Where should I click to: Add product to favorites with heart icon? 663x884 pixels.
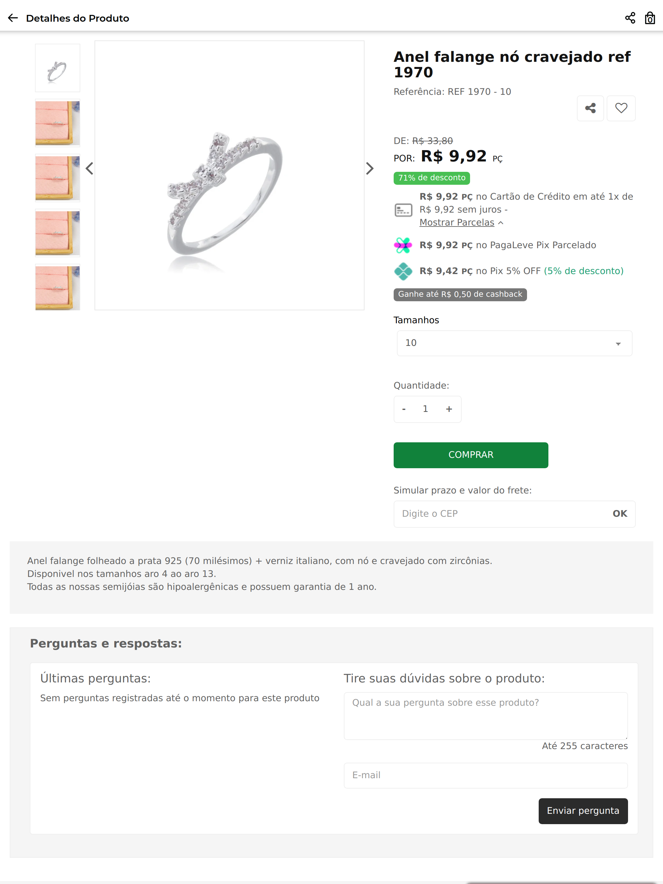[x=621, y=108]
